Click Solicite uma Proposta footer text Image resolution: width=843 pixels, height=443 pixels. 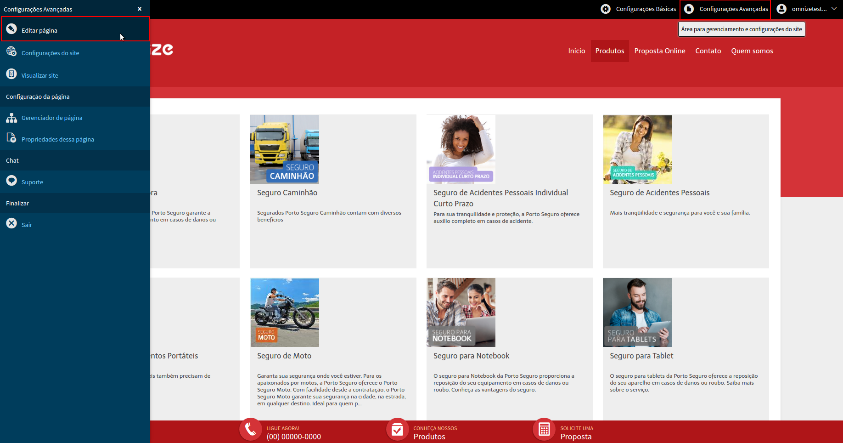(x=577, y=432)
